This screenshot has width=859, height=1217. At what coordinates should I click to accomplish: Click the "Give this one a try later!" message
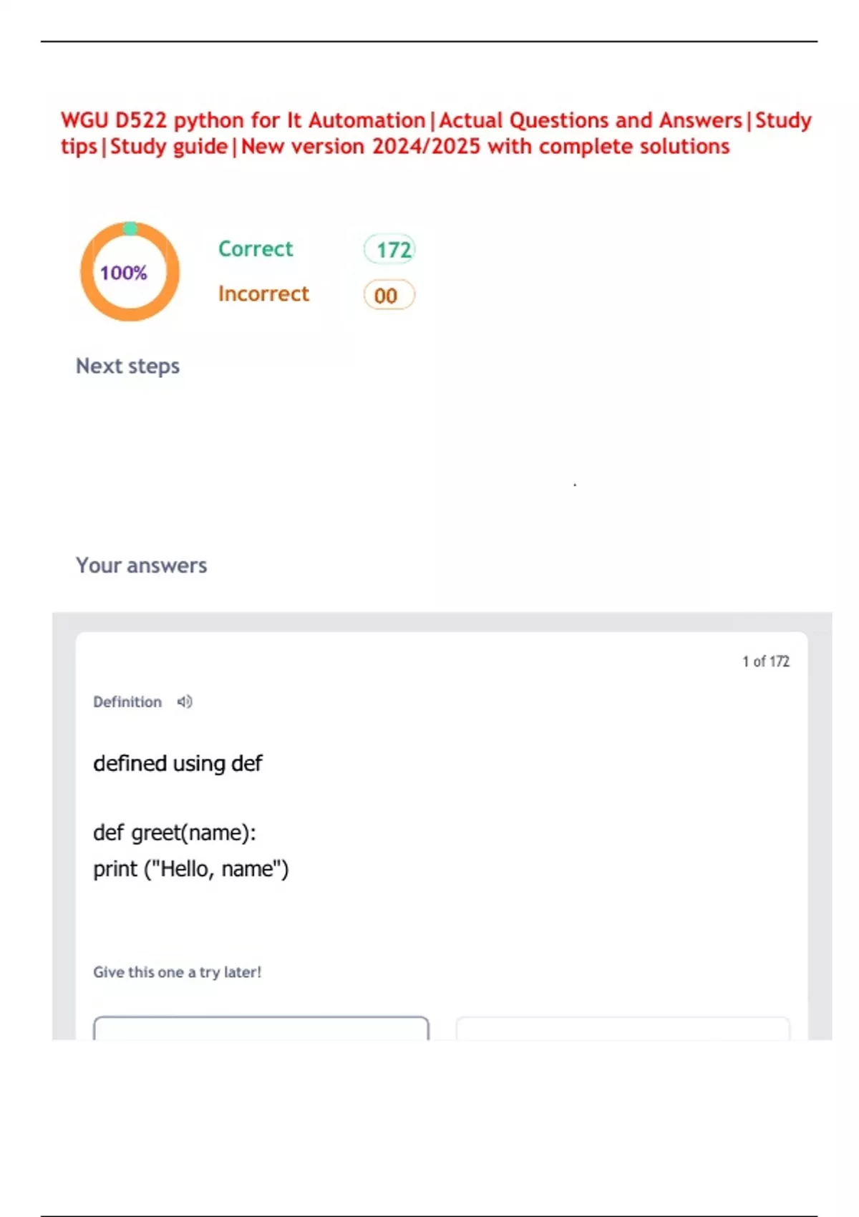pos(177,972)
